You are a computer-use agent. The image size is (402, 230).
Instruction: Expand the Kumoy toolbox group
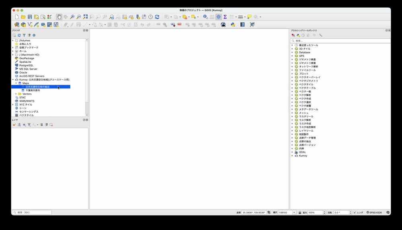click(x=292, y=156)
